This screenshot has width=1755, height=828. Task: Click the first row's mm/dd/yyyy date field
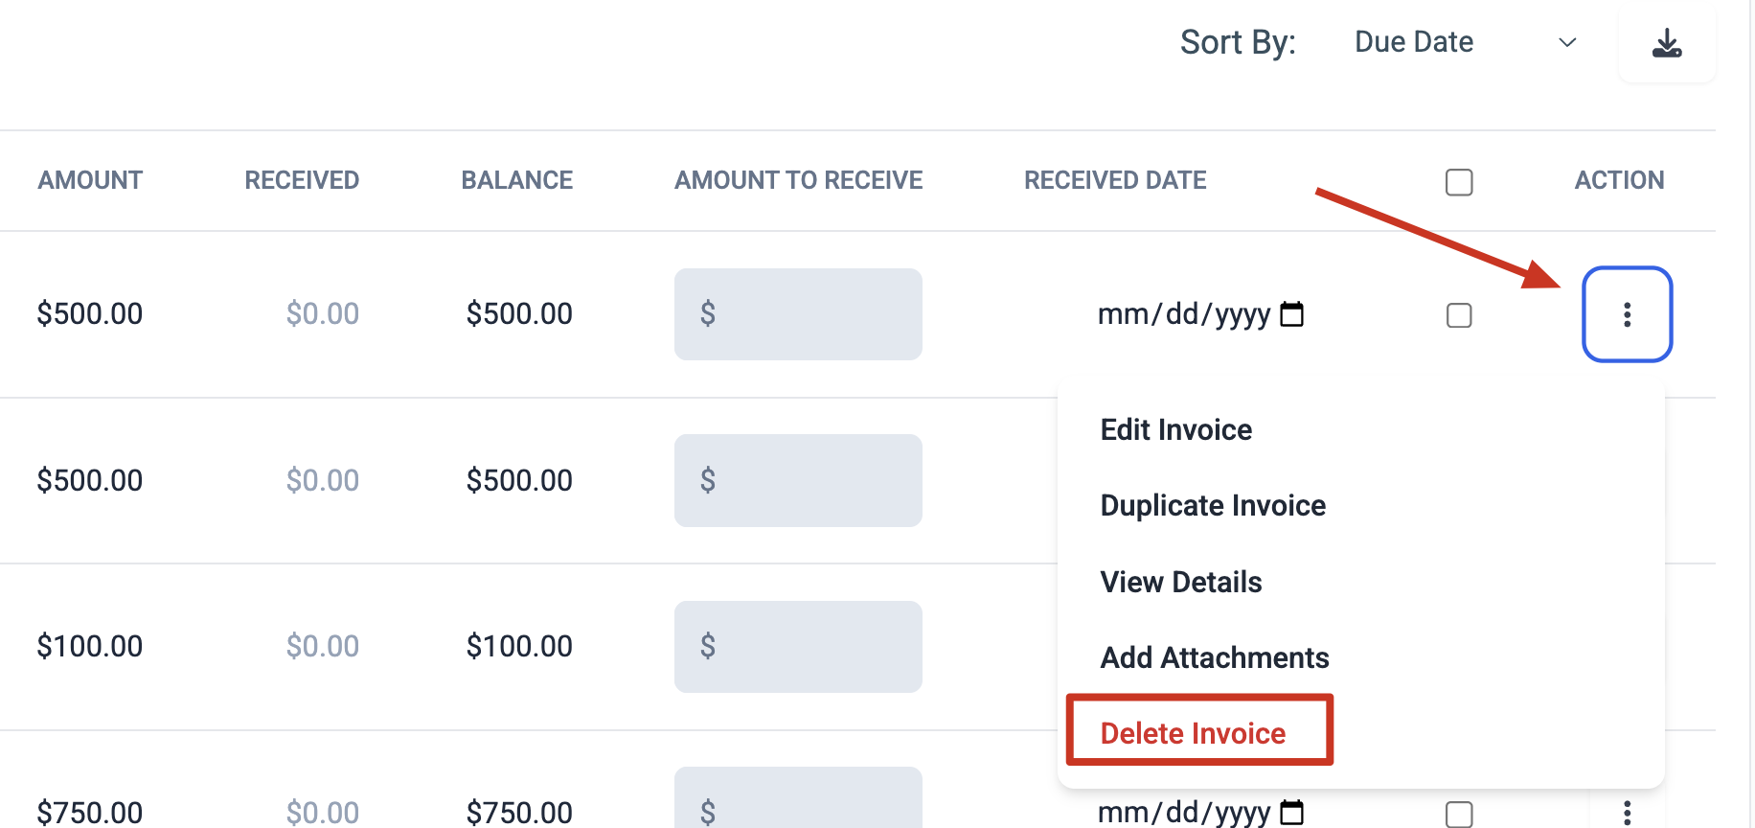1200,313
